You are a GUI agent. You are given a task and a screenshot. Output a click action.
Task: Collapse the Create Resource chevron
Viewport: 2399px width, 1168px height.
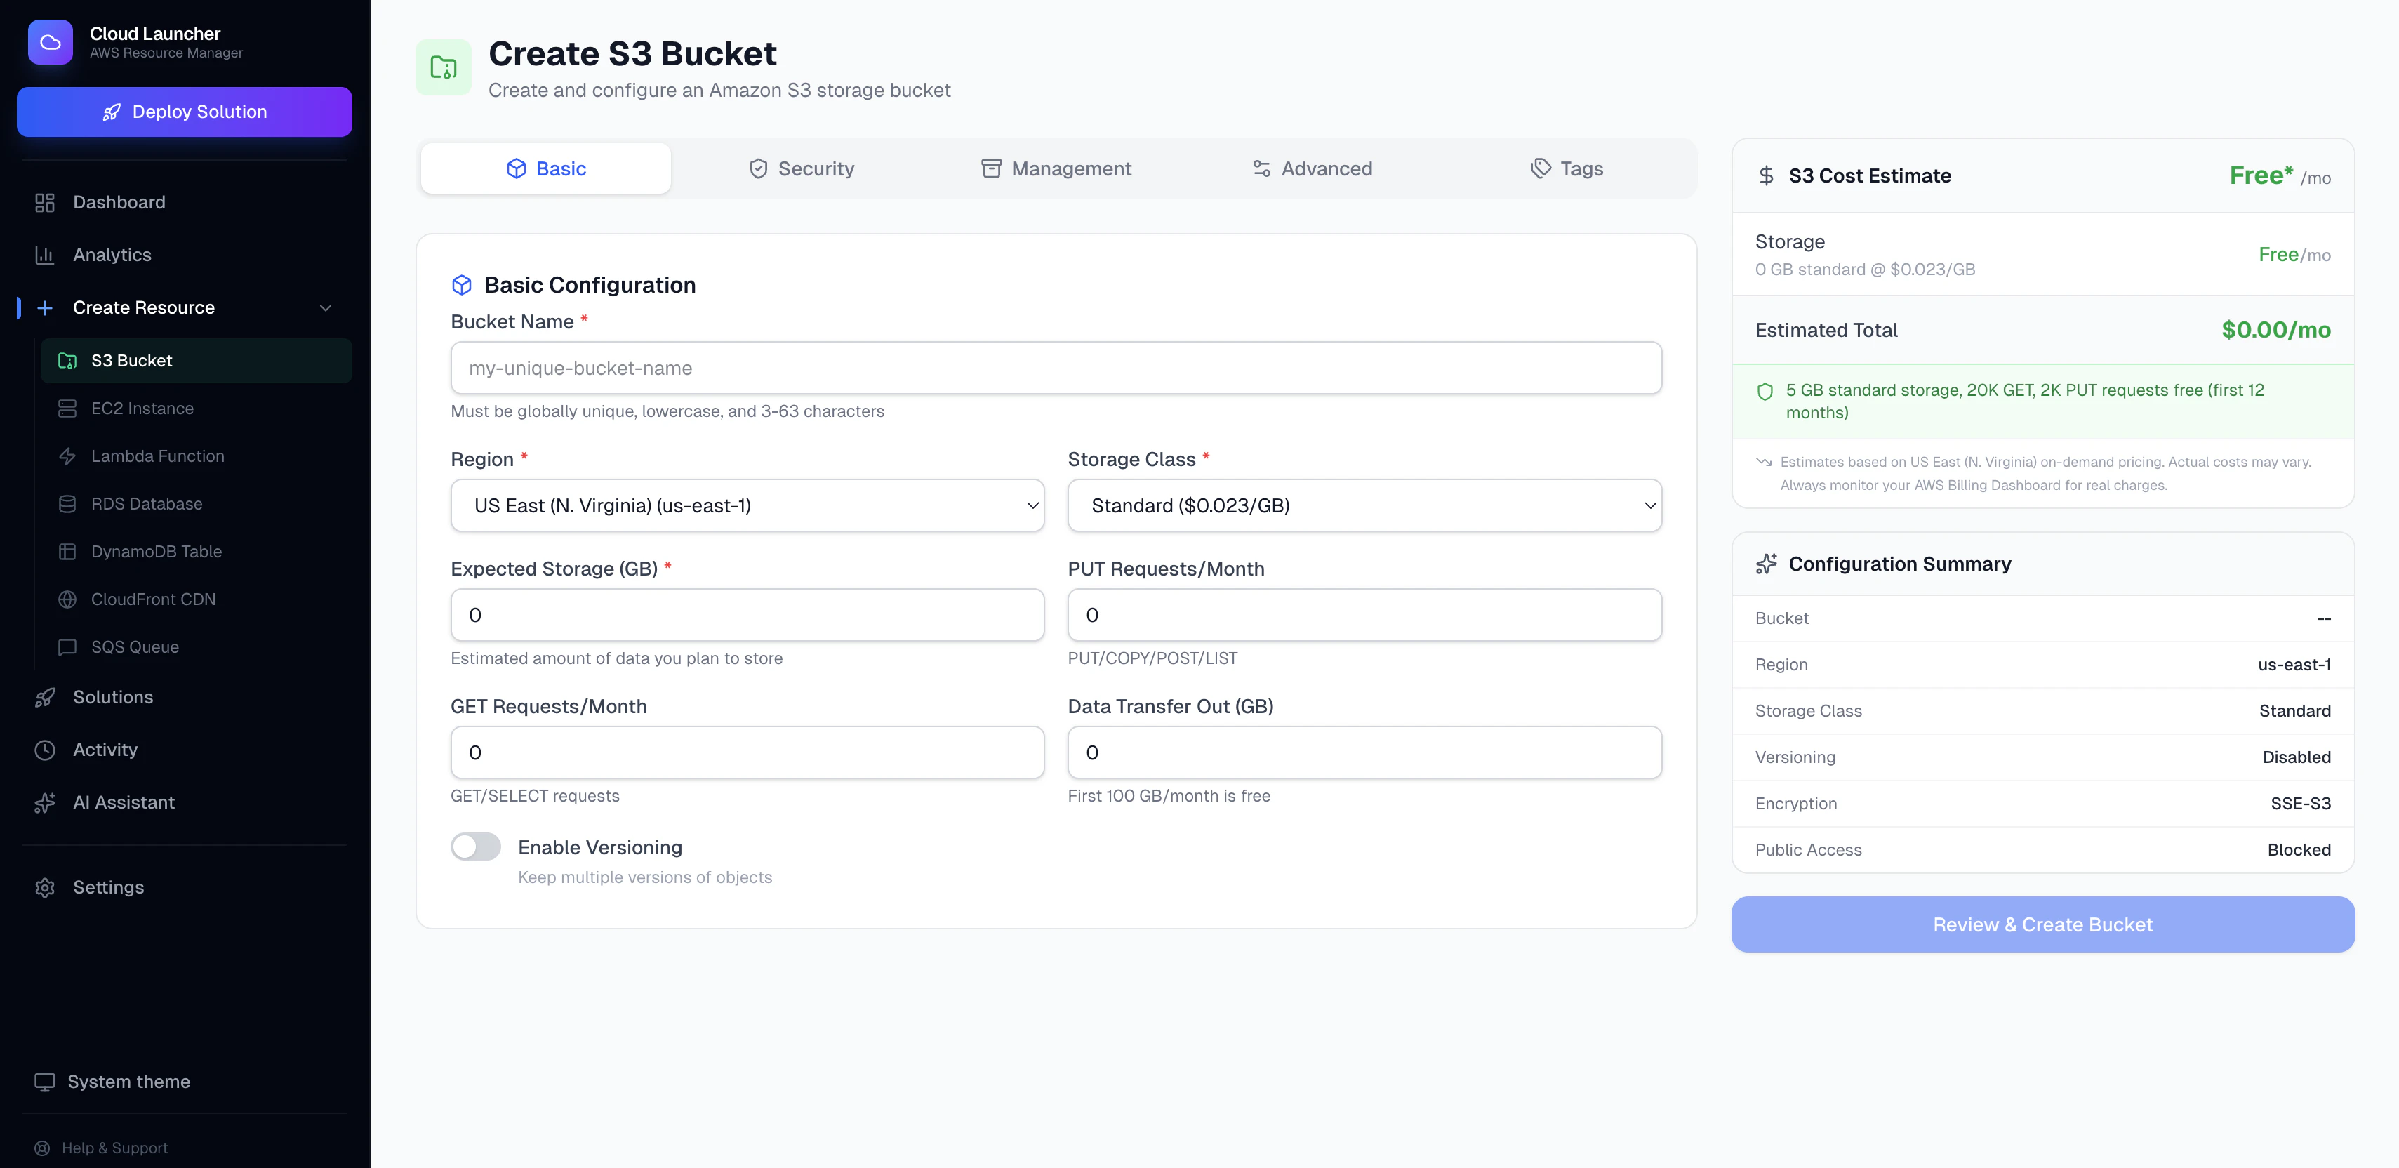tap(326, 308)
